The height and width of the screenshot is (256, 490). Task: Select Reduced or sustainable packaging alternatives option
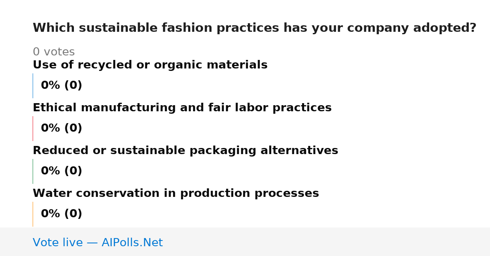coord(185,151)
